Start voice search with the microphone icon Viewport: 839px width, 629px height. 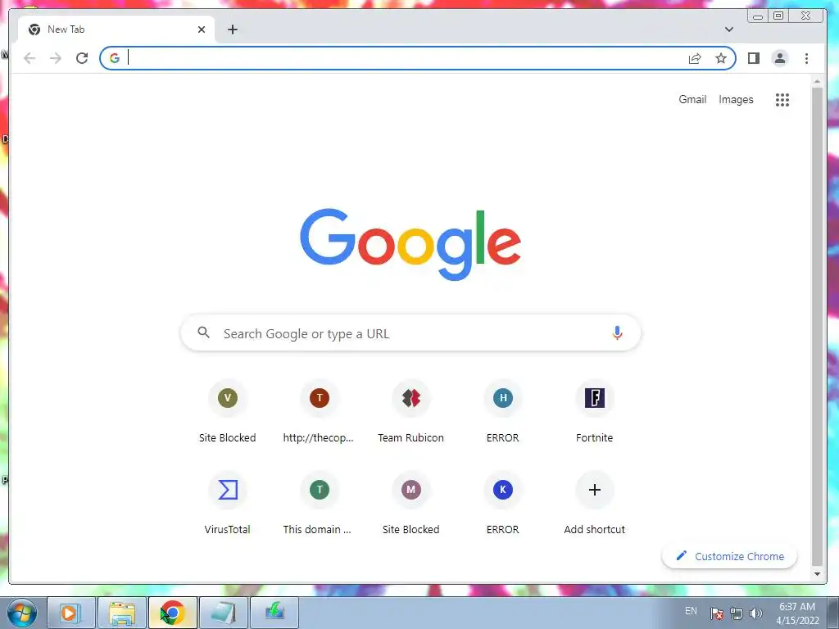coord(617,333)
